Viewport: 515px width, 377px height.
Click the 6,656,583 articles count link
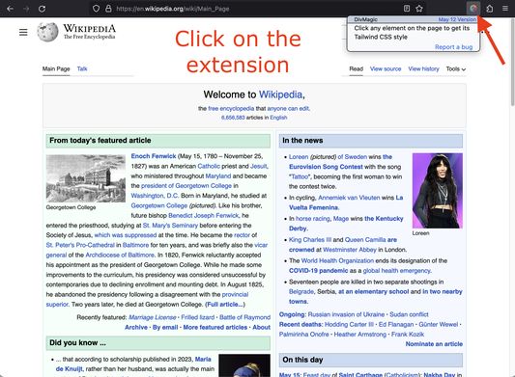(x=233, y=118)
